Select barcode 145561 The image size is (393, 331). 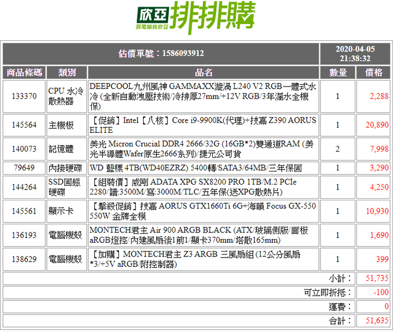pos(25,211)
